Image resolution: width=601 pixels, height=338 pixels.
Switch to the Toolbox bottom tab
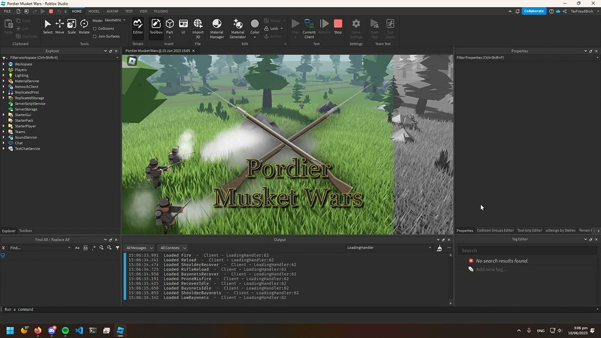point(26,231)
